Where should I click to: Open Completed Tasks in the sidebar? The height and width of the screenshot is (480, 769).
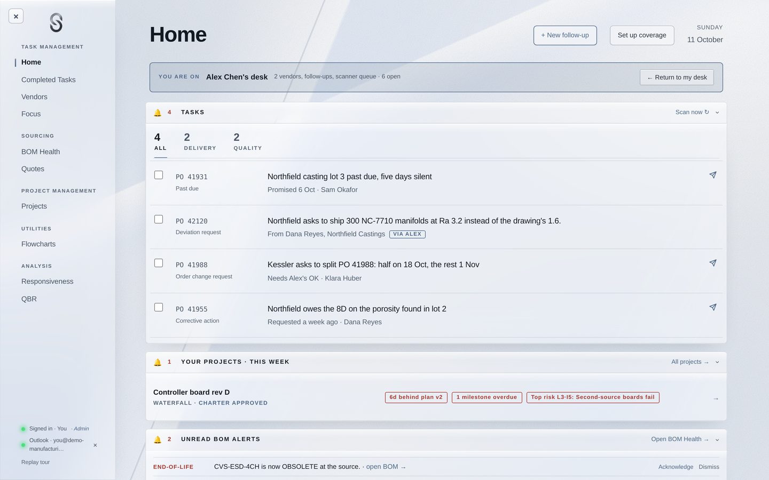[49, 79]
